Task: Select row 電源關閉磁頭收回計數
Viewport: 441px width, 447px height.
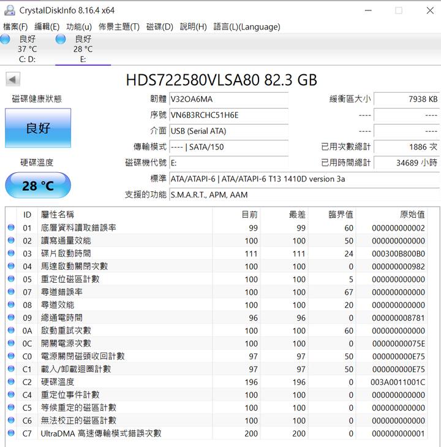Action: 216,356
